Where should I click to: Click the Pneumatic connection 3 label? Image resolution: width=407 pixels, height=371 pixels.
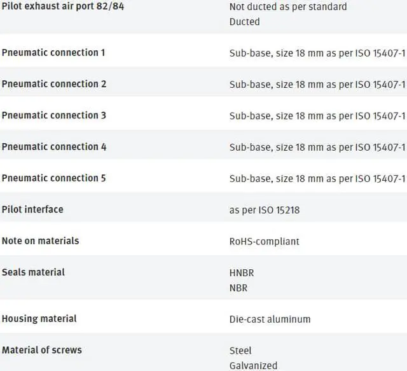point(54,115)
